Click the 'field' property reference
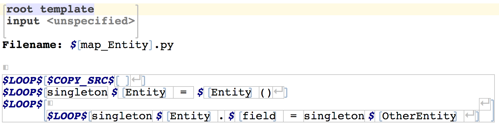This screenshot has width=499, height=130. [x=259, y=116]
